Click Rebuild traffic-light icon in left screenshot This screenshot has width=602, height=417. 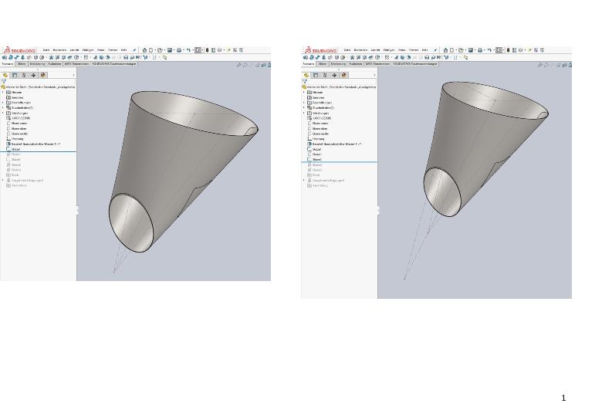(x=207, y=50)
